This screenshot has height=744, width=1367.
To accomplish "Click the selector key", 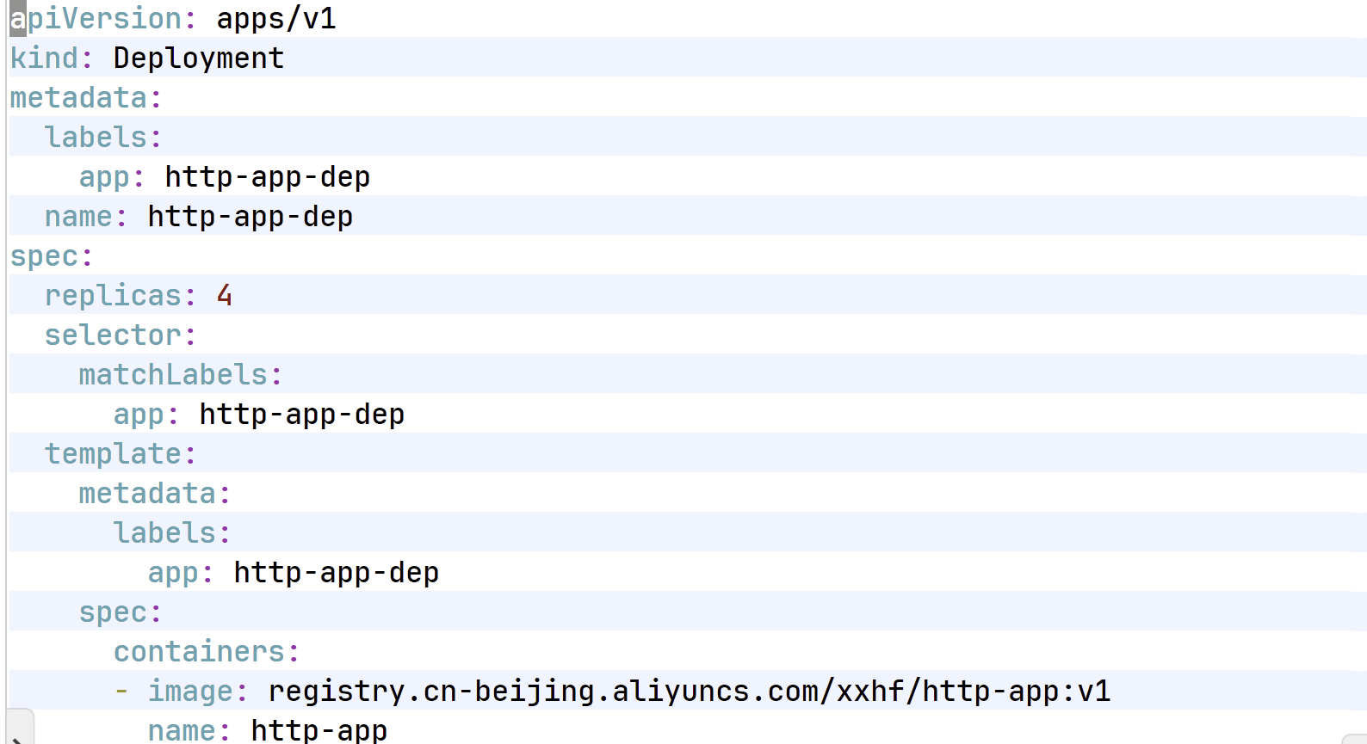I will [113, 335].
